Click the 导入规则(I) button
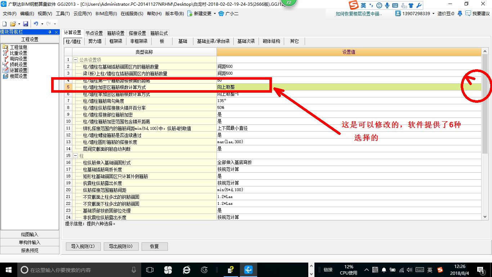 coord(83,247)
